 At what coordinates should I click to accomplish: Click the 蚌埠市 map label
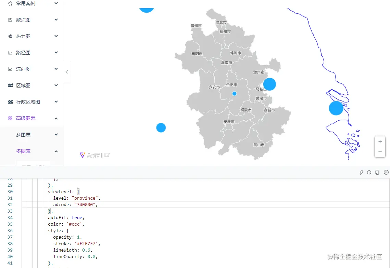[236, 53]
